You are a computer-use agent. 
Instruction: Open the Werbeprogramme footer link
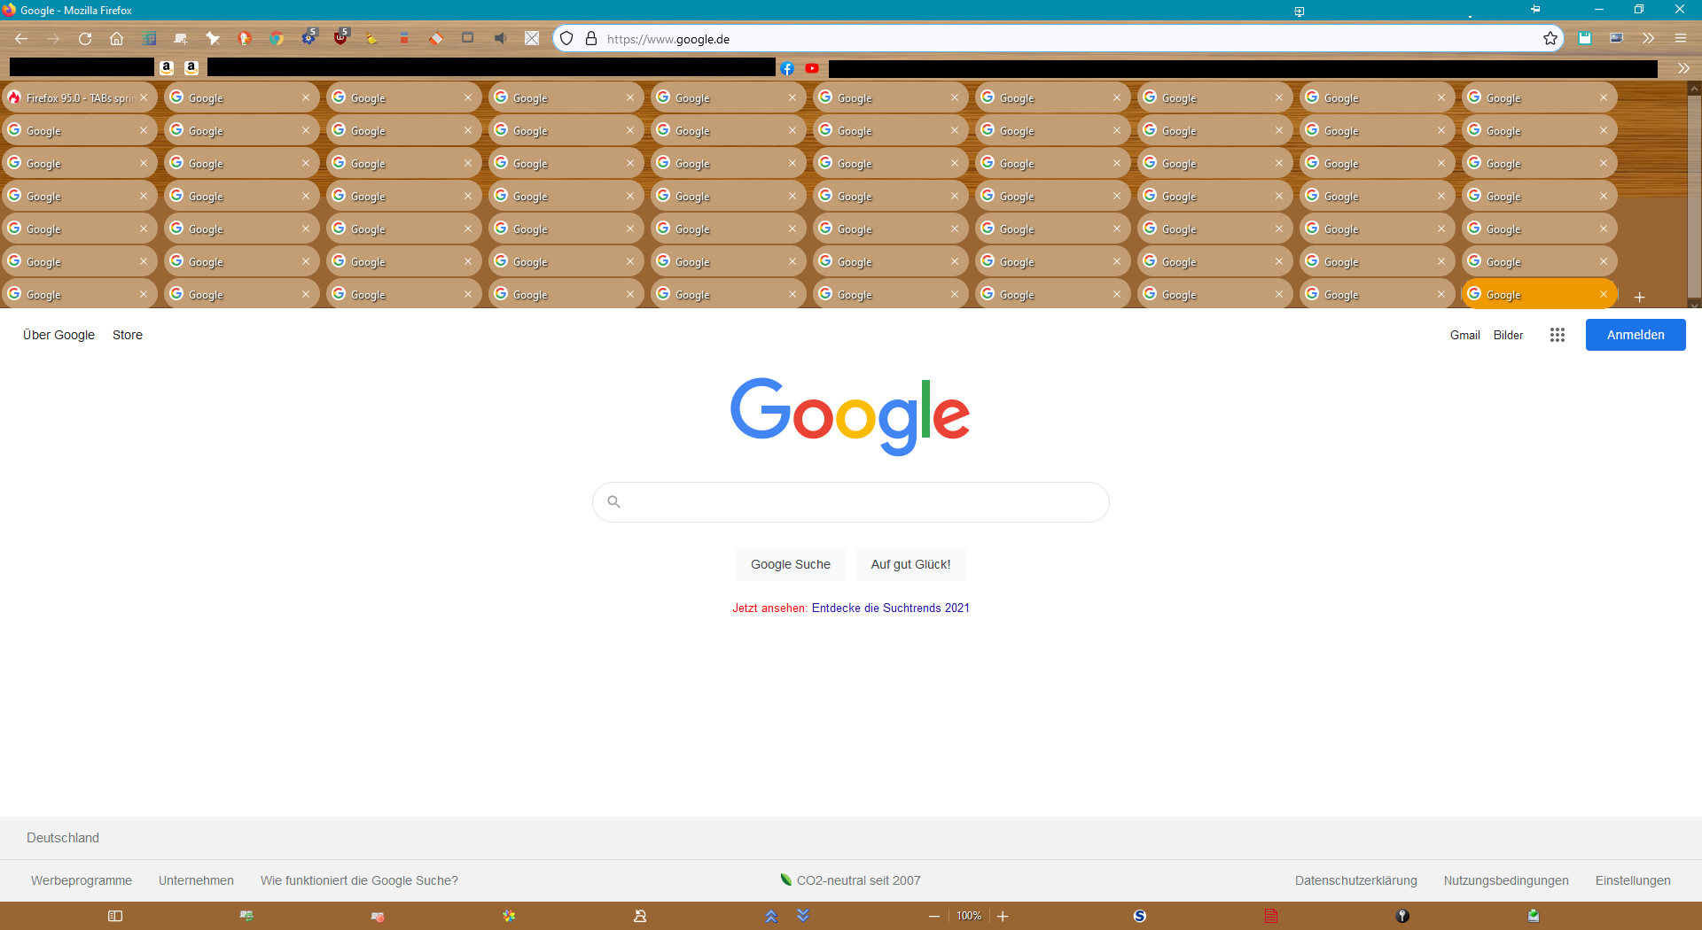point(82,880)
